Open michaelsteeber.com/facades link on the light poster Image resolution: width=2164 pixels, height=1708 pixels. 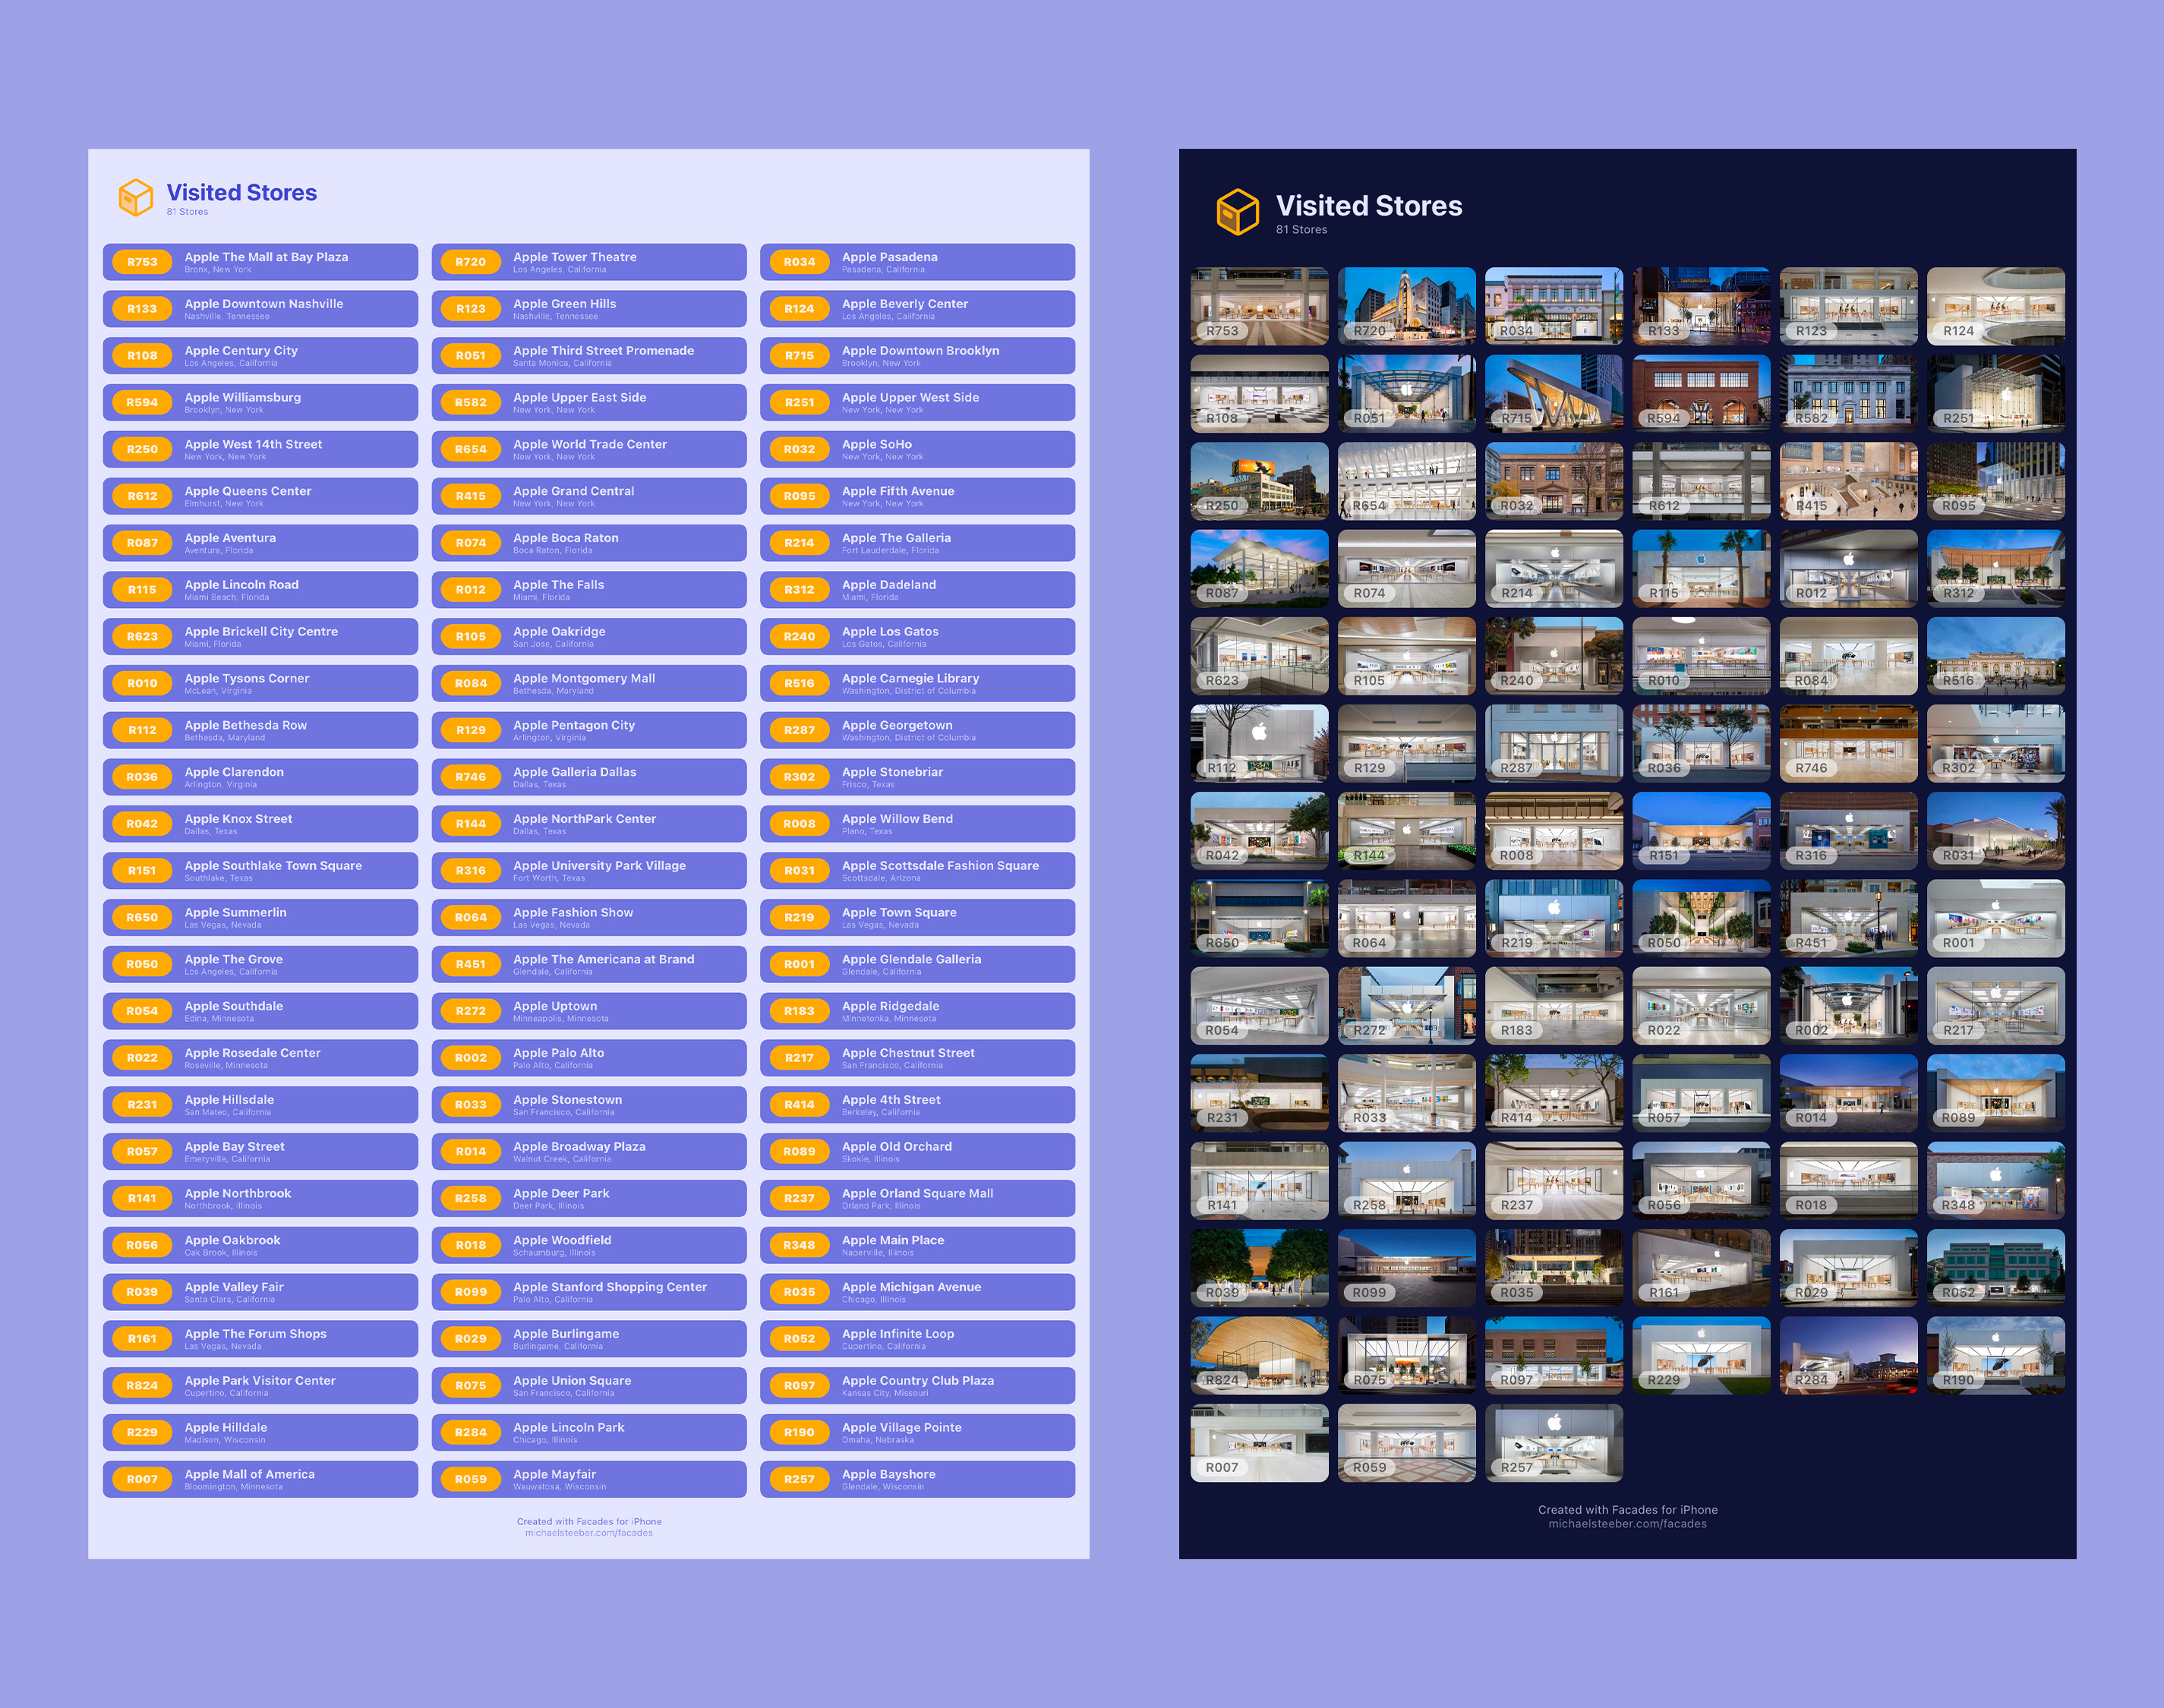click(589, 1533)
